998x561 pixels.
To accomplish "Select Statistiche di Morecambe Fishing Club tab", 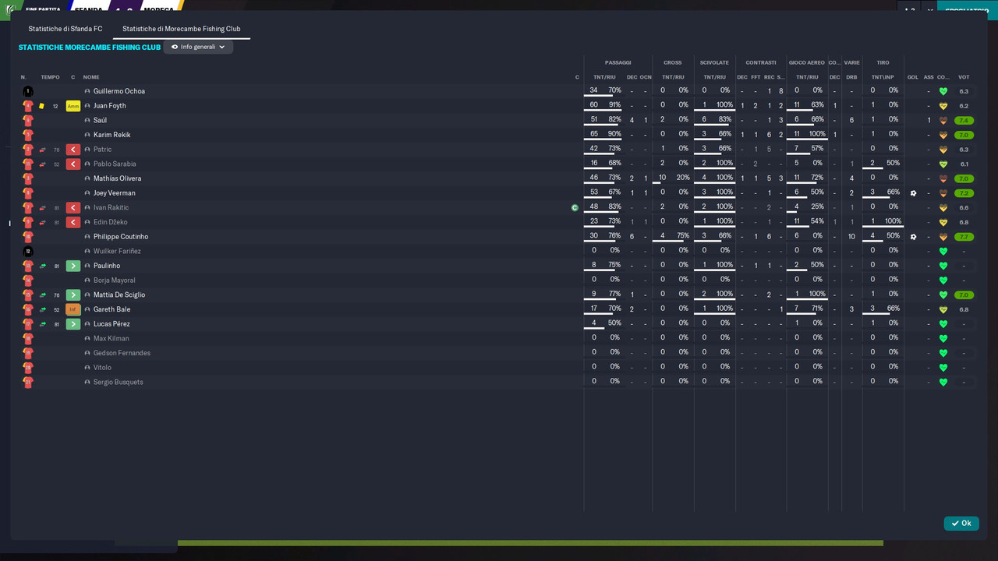I will pos(182,29).
